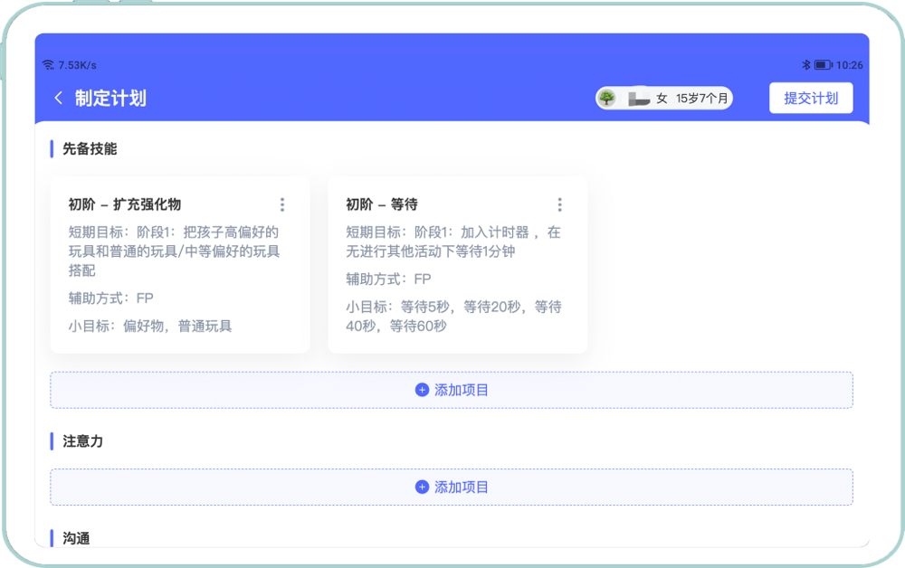The image size is (905, 568).
Task: Open three-dot menu on 等待 card
Action: 559,205
